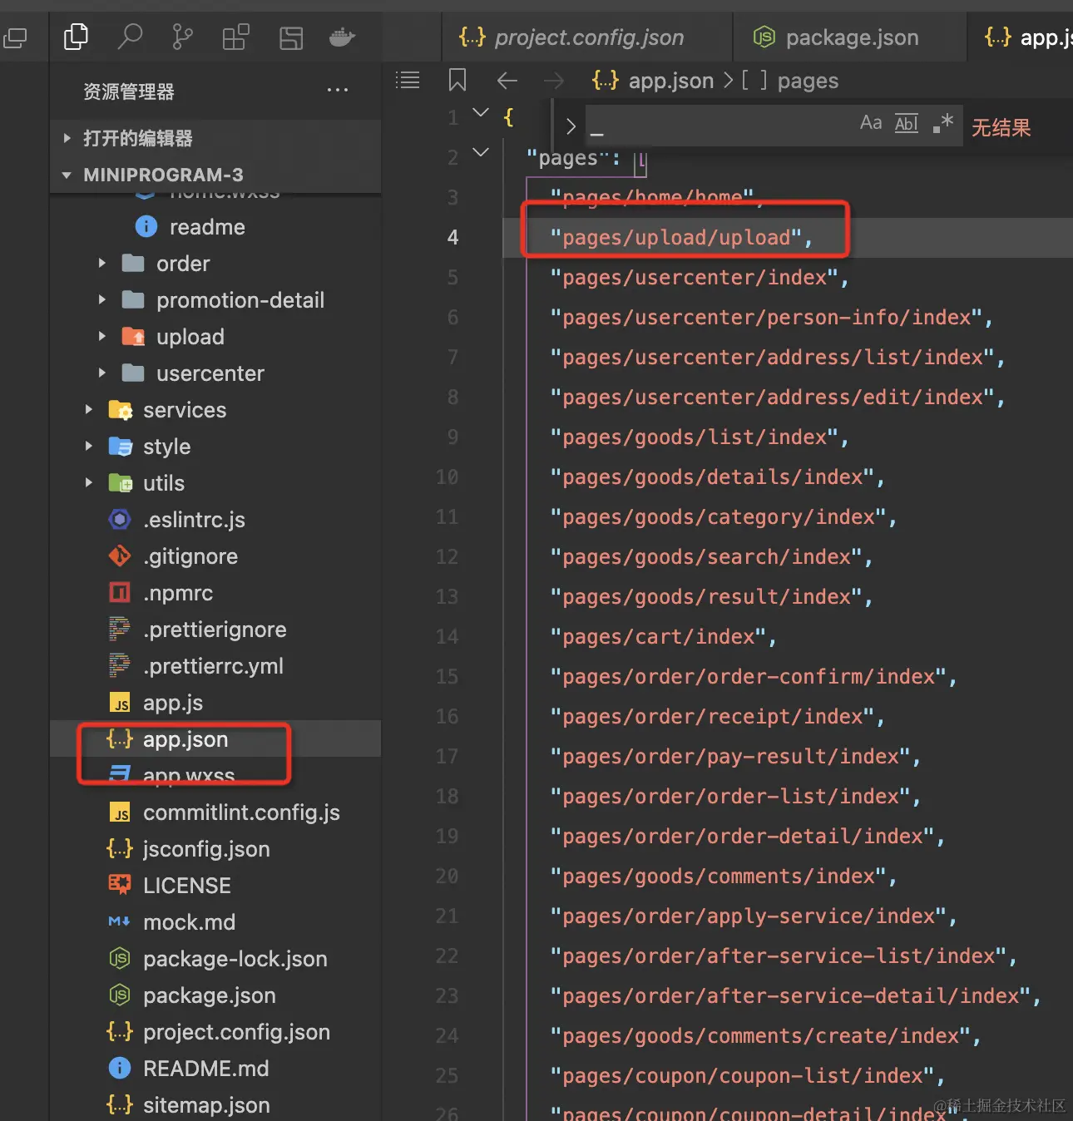
Task: Open the Source Control icon
Action: tap(182, 37)
